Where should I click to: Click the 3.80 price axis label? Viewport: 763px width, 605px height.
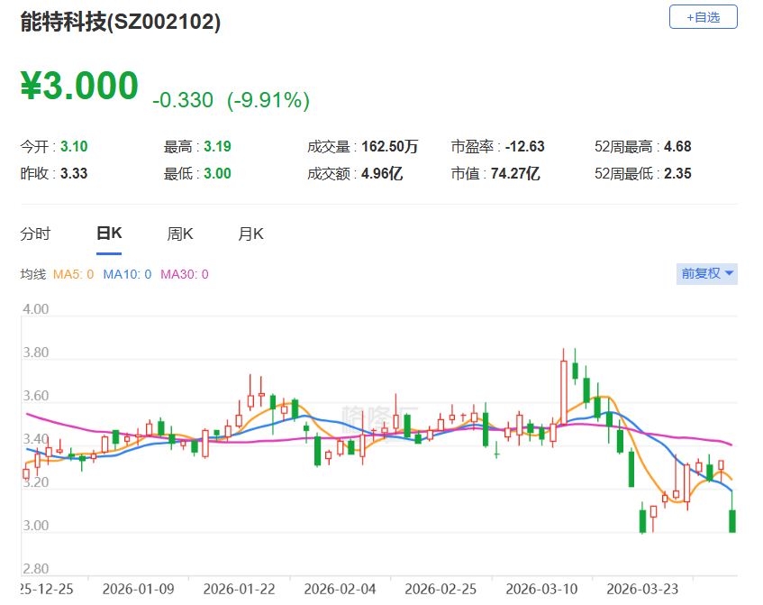point(35,353)
